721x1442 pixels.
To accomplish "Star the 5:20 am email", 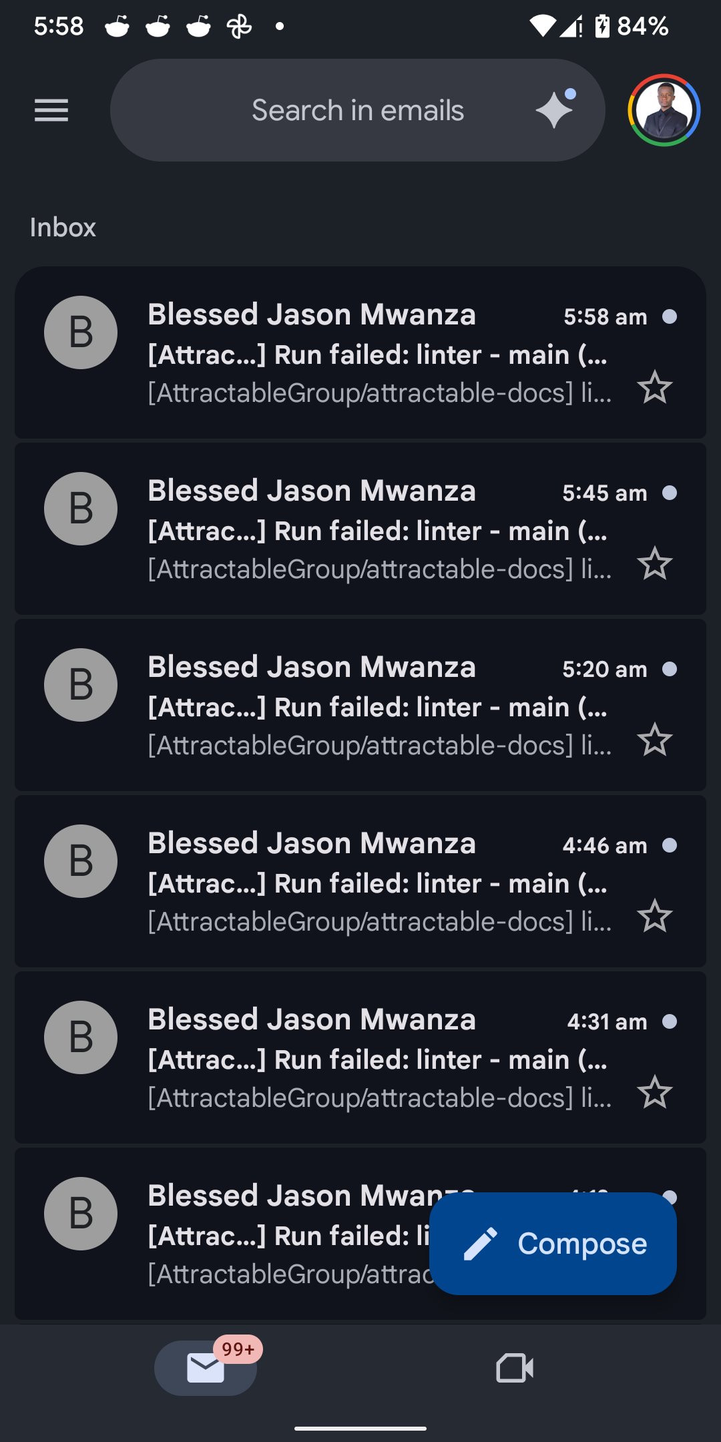I will coord(654,740).
